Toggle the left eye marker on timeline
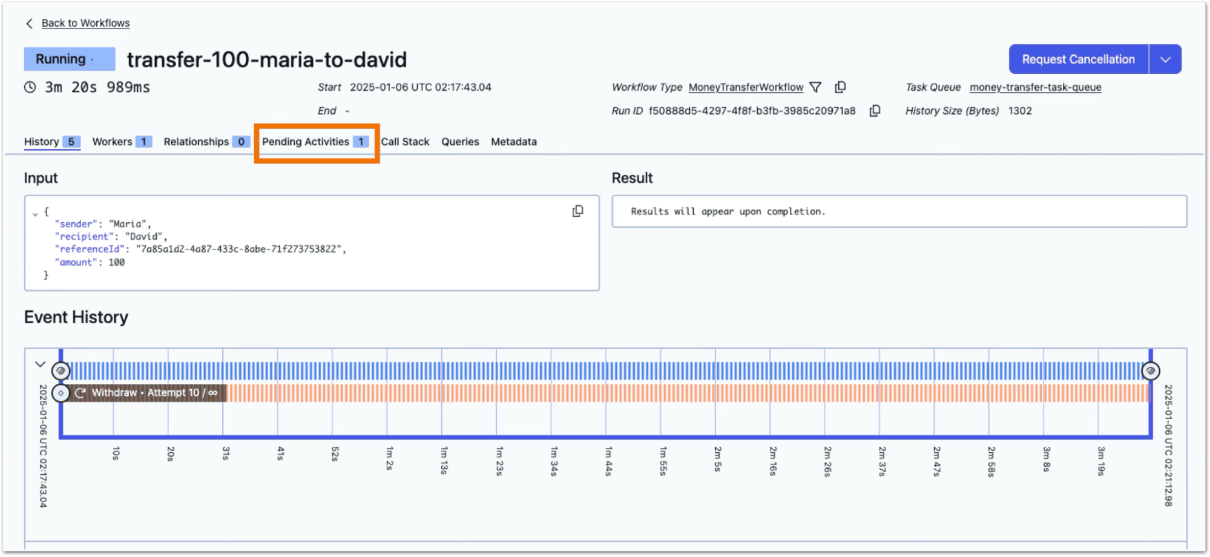The height and width of the screenshot is (557, 1210). (x=61, y=371)
